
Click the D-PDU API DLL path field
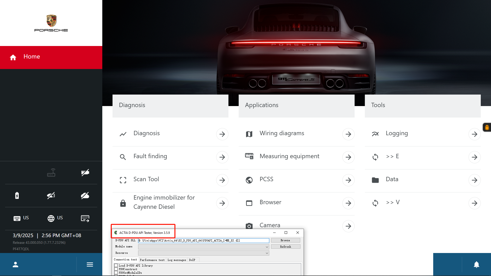click(204, 240)
